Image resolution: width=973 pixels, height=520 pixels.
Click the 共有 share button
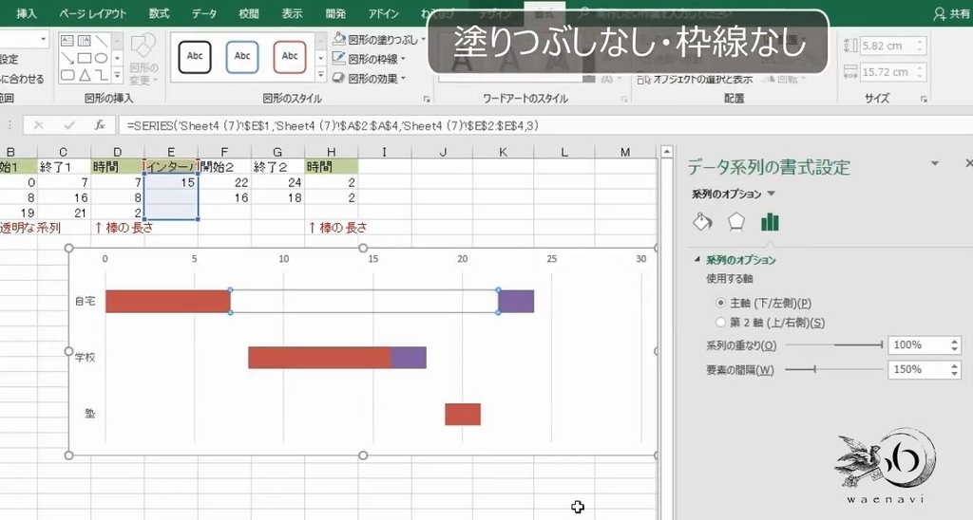[952, 13]
